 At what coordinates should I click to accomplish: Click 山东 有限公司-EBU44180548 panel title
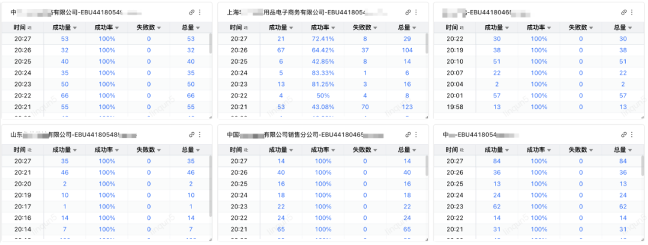74,135
